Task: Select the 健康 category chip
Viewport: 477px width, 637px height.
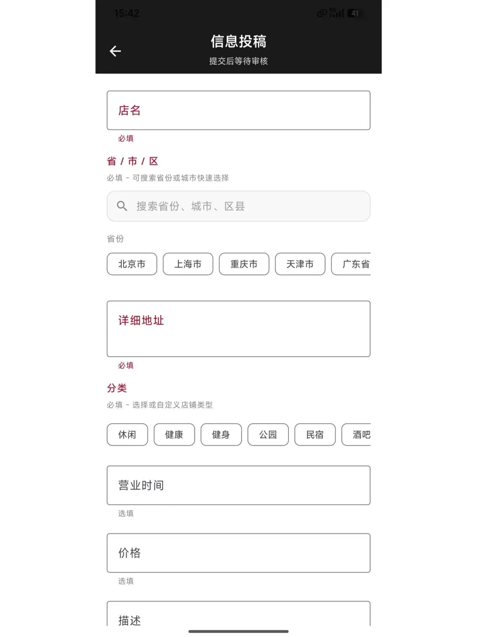Action: click(174, 435)
